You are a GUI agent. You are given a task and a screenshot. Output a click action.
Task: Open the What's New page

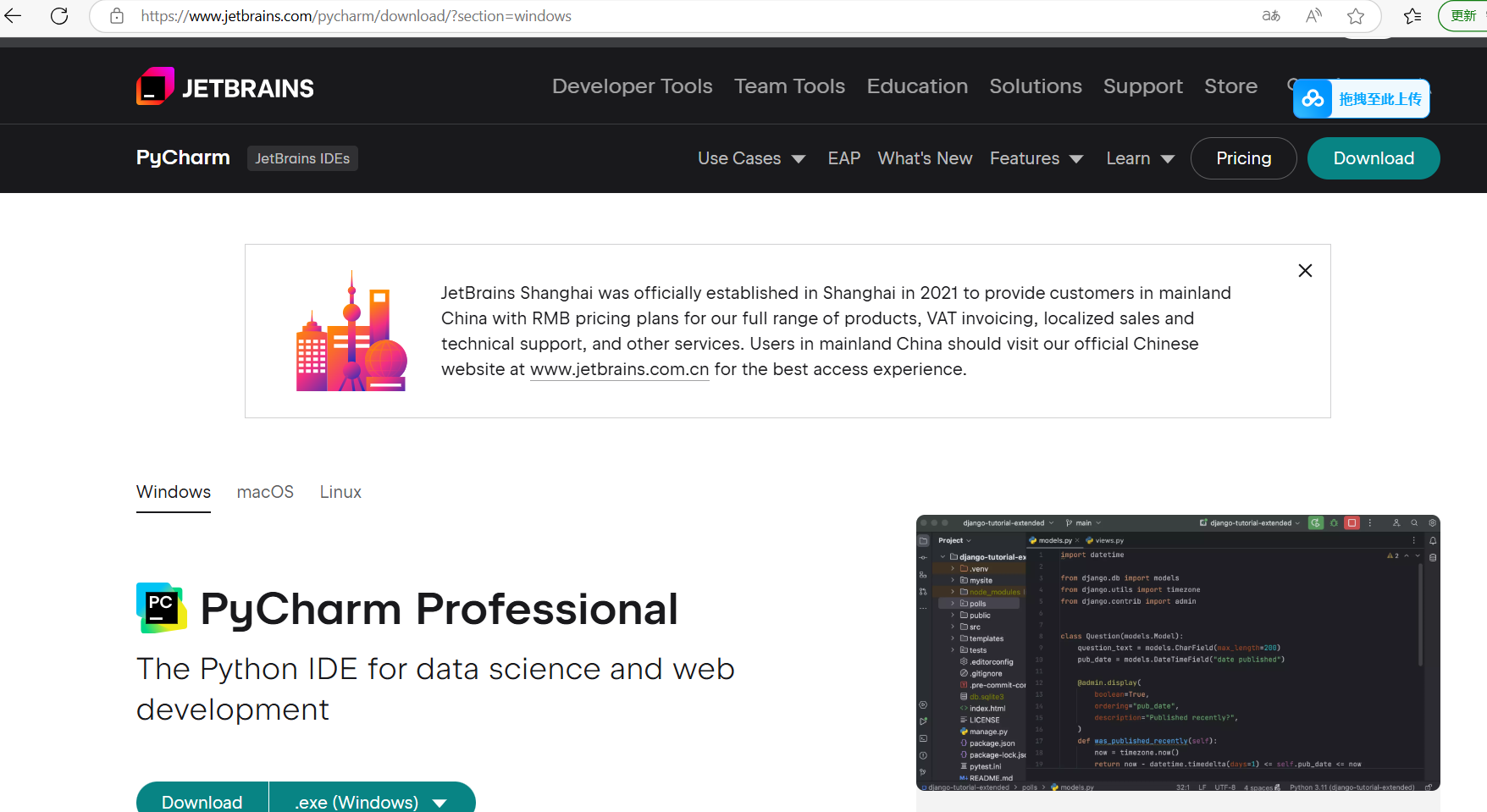pos(925,158)
